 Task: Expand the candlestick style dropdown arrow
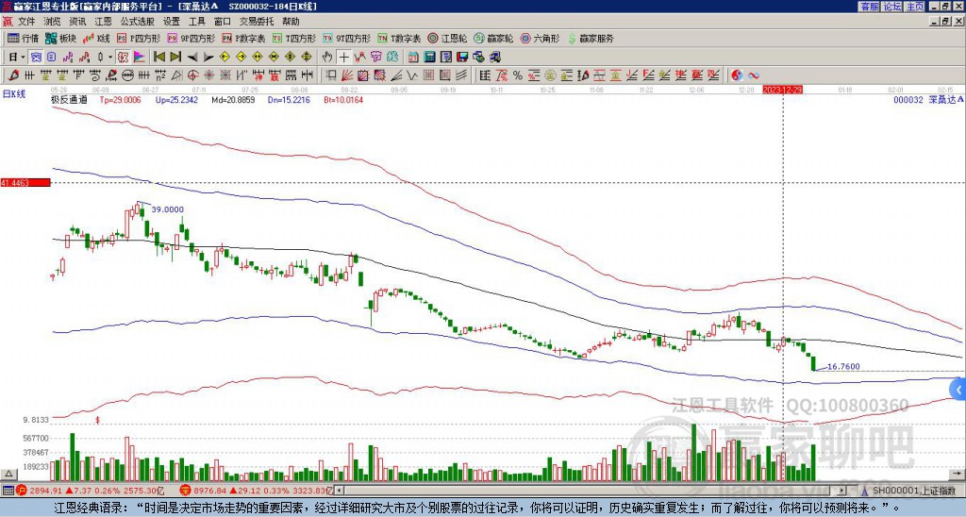tap(110, 58)
